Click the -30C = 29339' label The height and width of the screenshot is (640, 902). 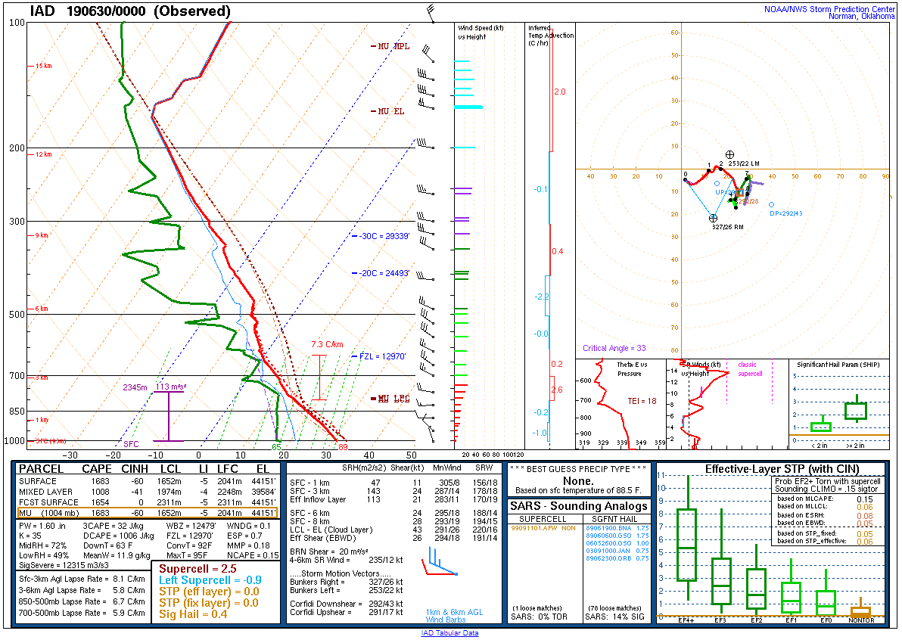[381, 236]
